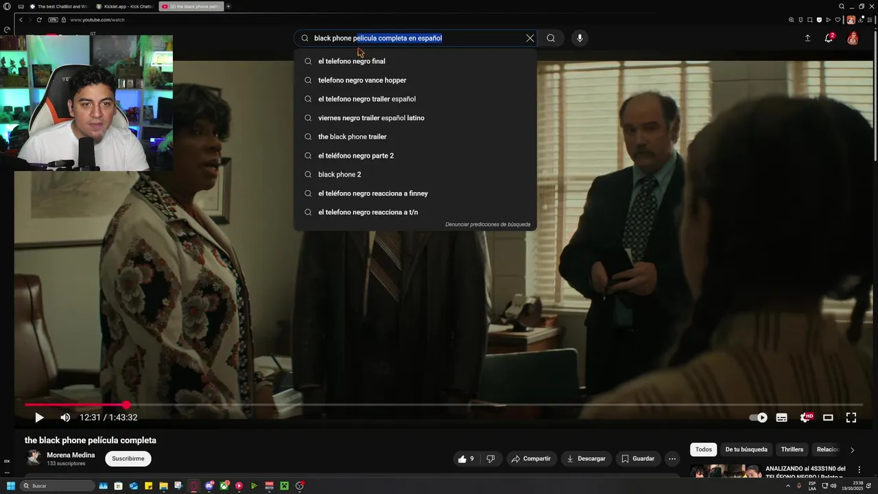Viewport: 878px width, 494px height.
Task: Open YouTube create/upload icon
Action: (807, 38)
